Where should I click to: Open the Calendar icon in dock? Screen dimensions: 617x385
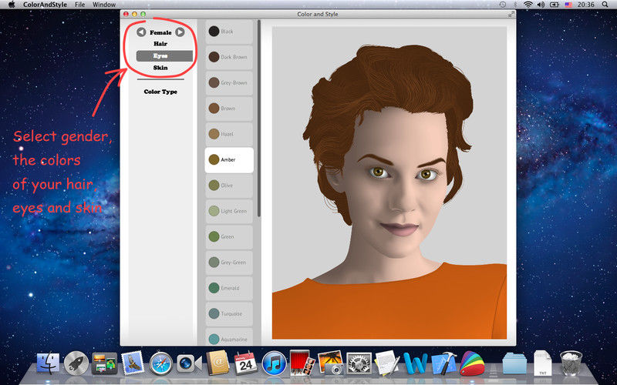[244, 363]
